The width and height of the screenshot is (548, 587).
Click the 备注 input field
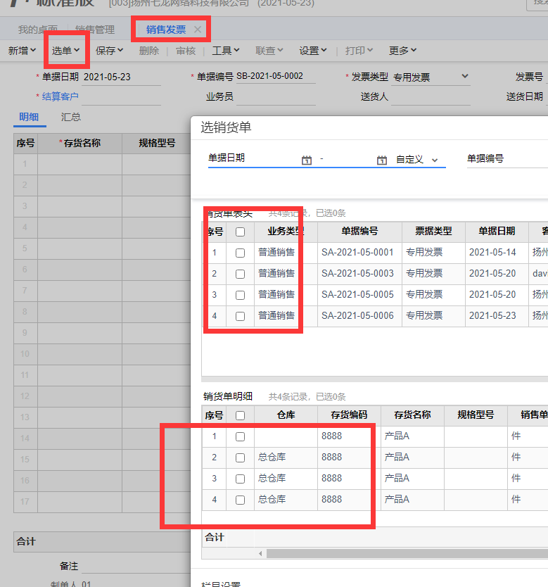pos(136,566)
